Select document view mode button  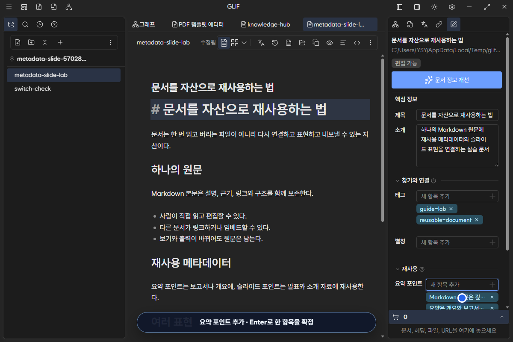(x=224, y=43)
